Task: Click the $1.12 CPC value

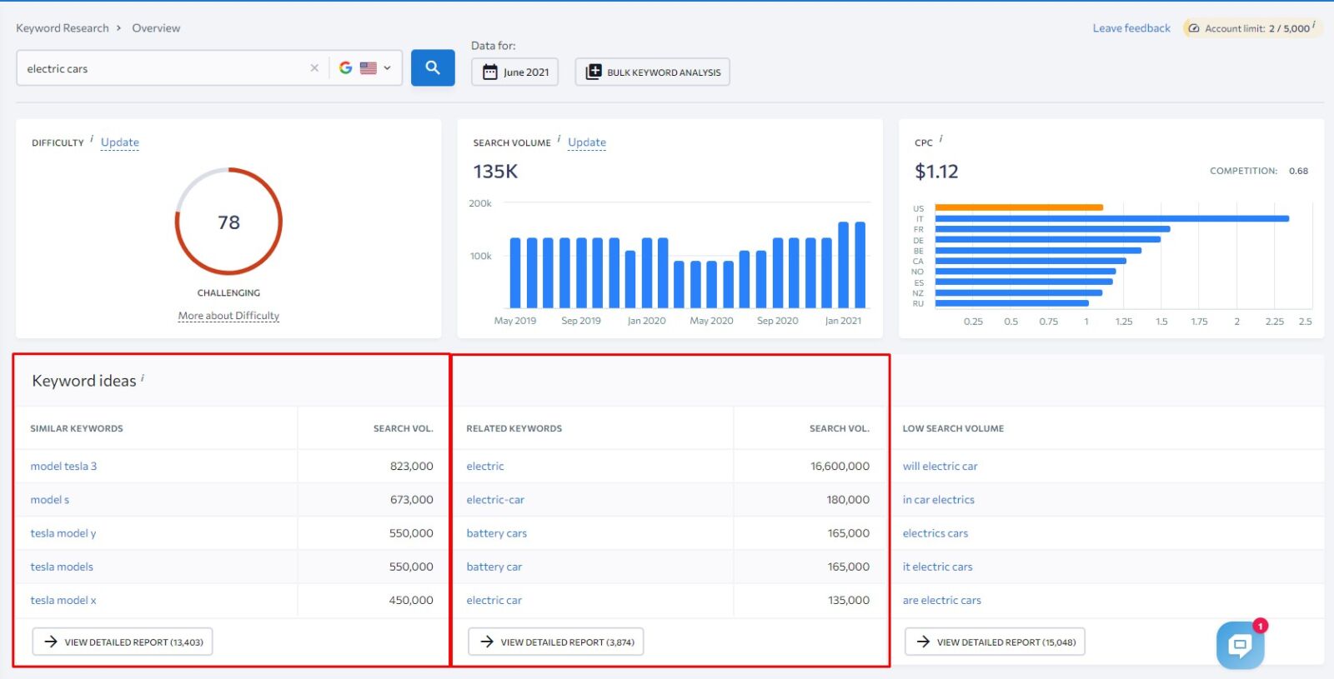Action: tap(936, 172)
